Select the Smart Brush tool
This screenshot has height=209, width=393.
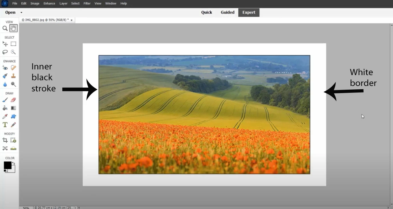(x=5, y=76)
